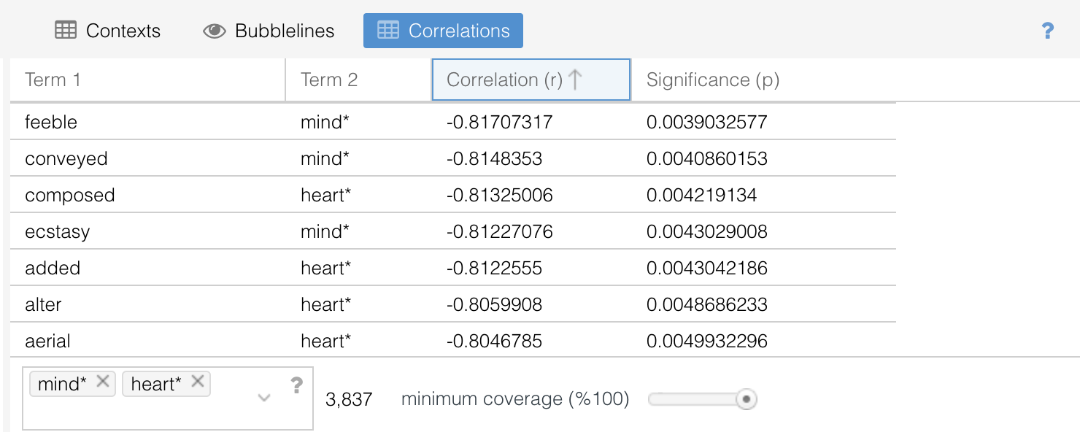Select the feeble row

coord(452,122)
